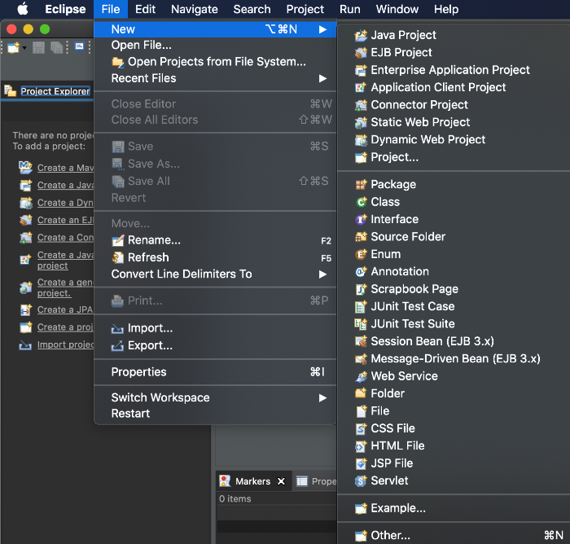The image size is (570, 544).
Task: Select Restart in the File menu
Action: point(215,414)
